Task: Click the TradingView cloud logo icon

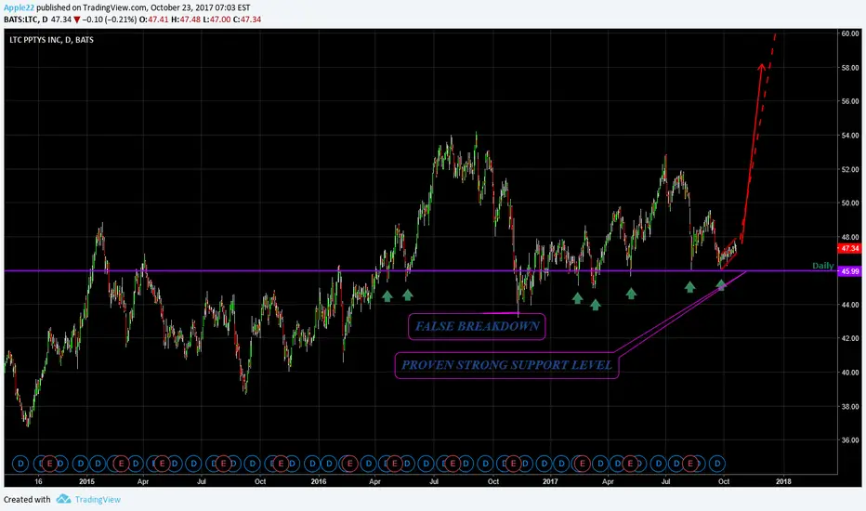Action: [x=63, y=499]
